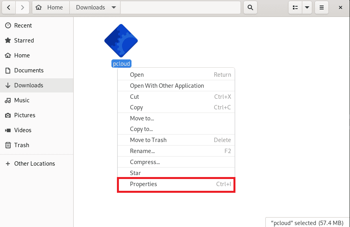Click the plus icon for Other Locations

coord(8,164)
